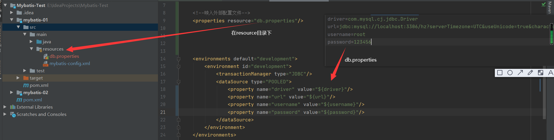Viewport: 554px width, 140px height.
Task: Open mybatis-config.xml in the project tree
Action: click(70, 64)
